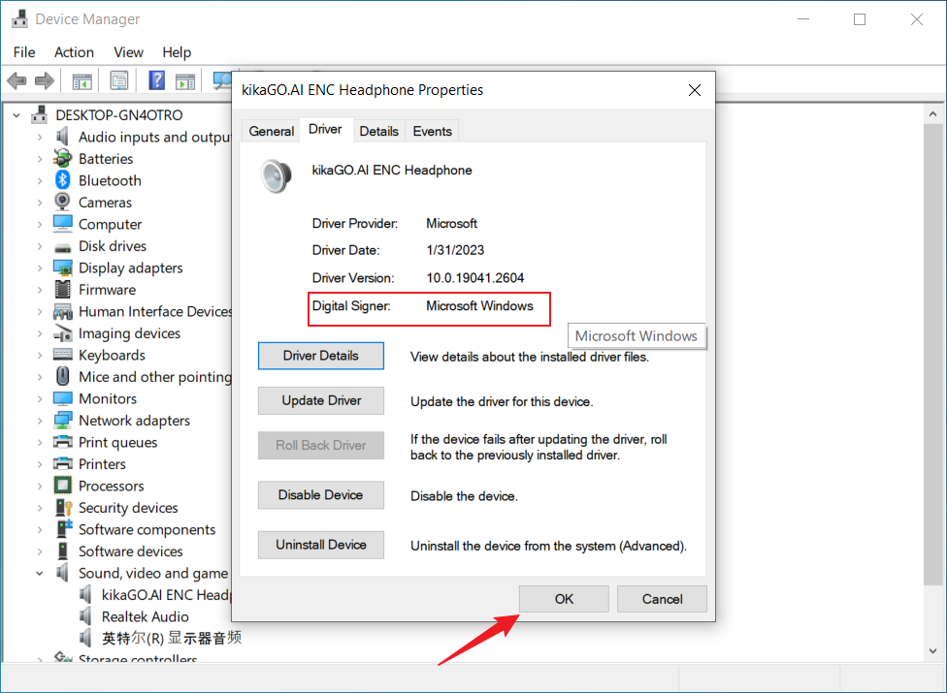The image size is (947, 693).
Task: Collapse the Sound, video and game node
Action: tap(40, 574)
